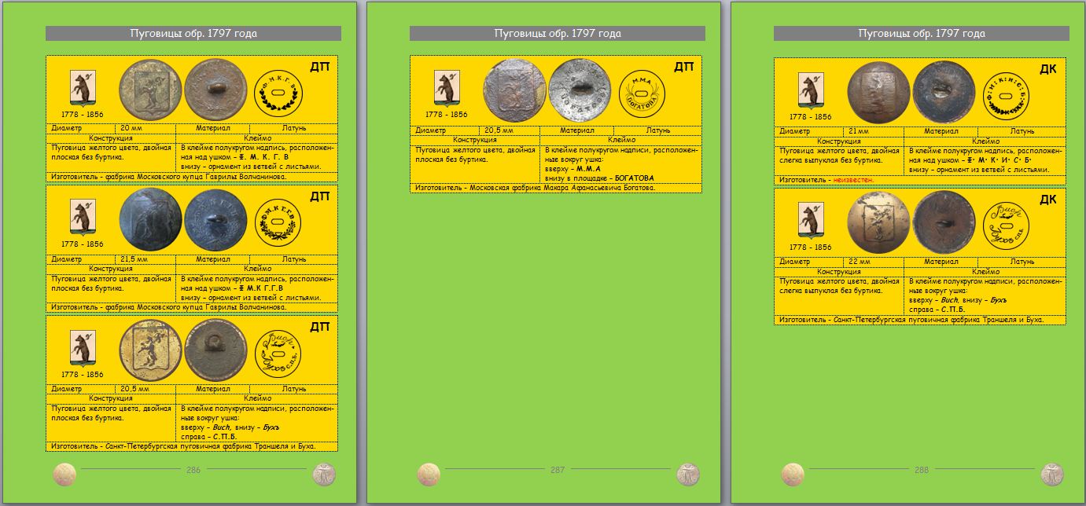This screenshot has height=506, width=1086.
Task: Click the silver button icon in page 287 footer
Action: [689, 475]
